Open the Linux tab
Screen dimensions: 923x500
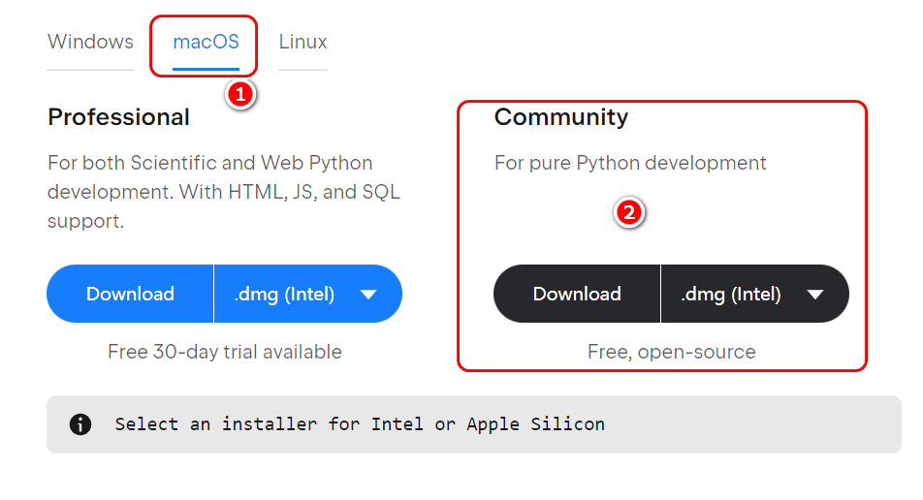point(302,42)
